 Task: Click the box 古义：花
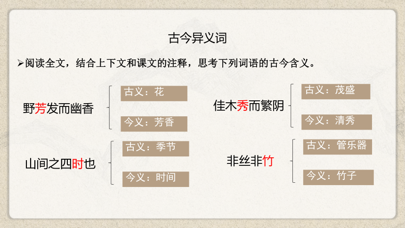[154, 93]
